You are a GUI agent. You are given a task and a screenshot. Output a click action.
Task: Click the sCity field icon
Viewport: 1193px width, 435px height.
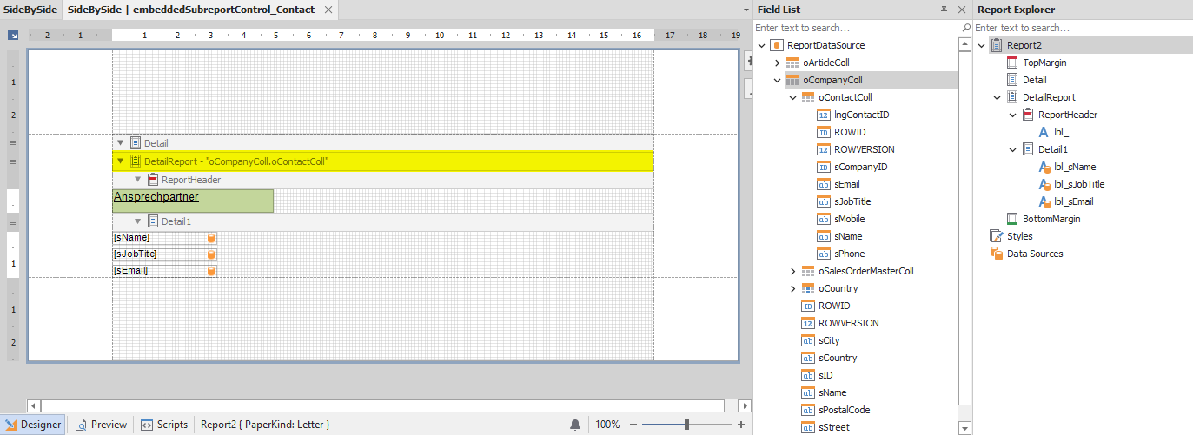click(808, 340)
